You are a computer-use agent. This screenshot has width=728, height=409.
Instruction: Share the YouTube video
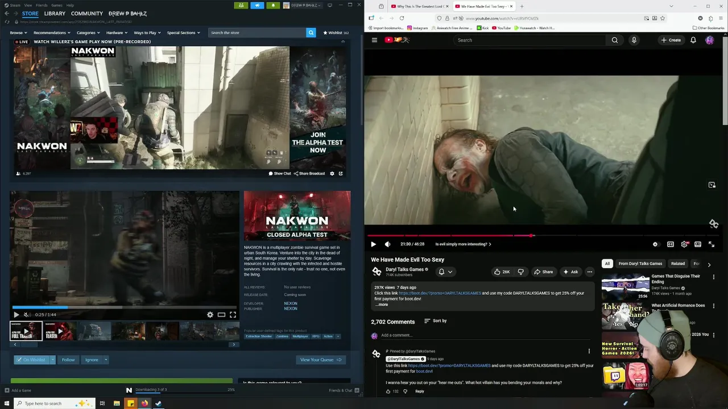tap(543, 272)
